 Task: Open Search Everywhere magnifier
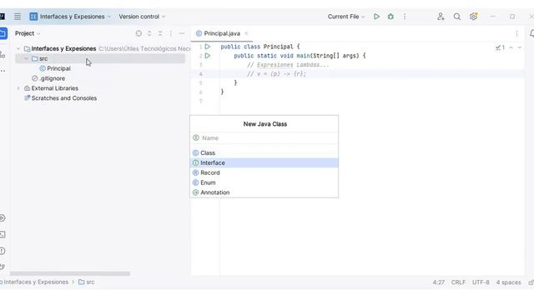457,17
